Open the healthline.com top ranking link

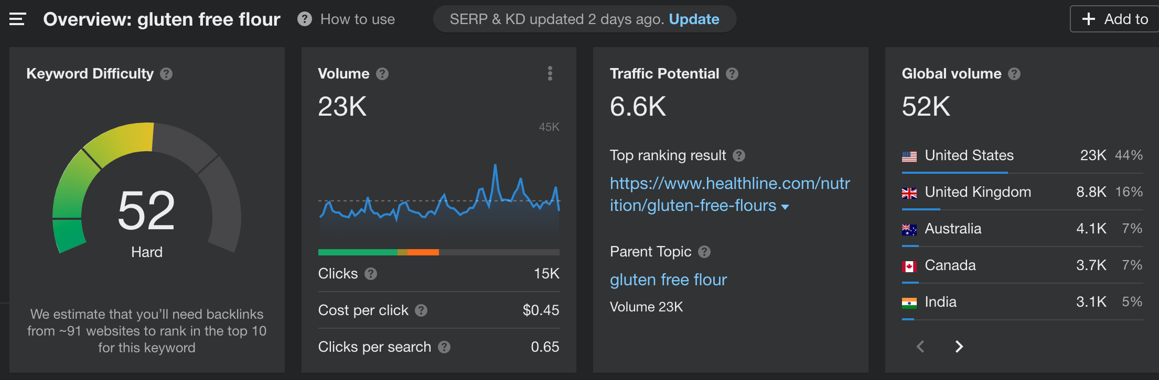(x=729, y=184)
